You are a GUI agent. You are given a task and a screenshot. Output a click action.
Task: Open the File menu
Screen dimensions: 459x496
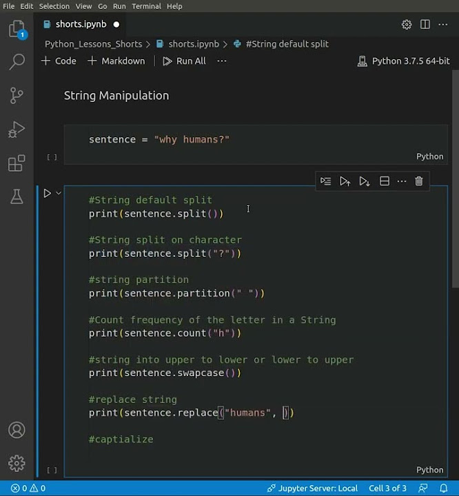pyautogui.click(x=8, y=6)
